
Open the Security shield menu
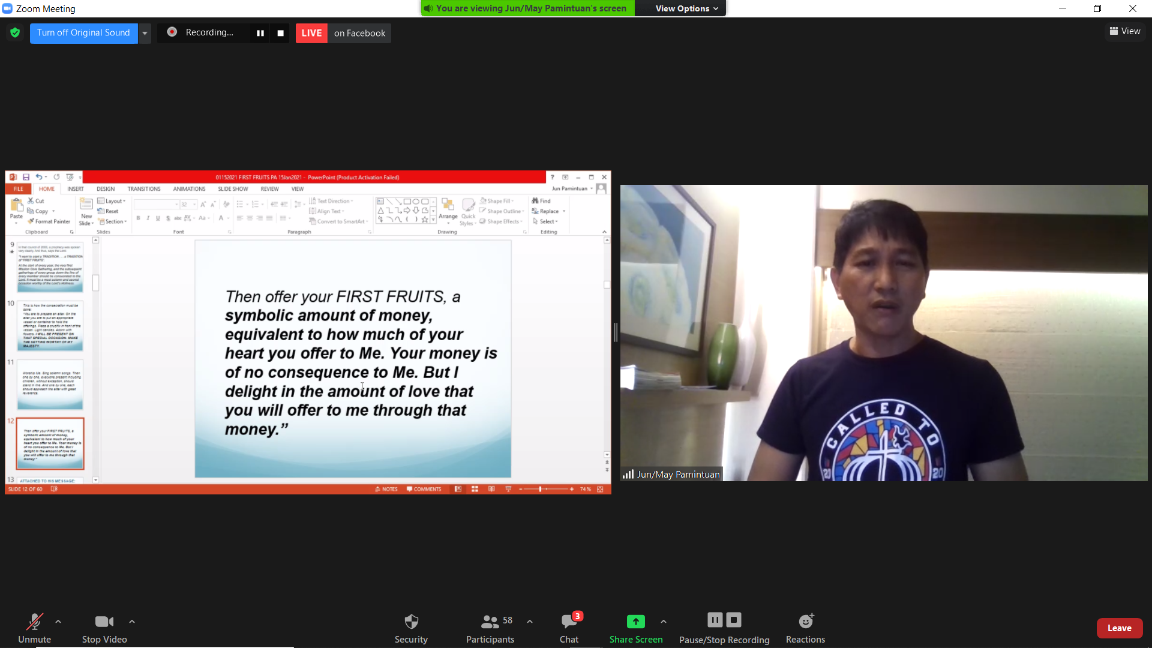point(411,628)
